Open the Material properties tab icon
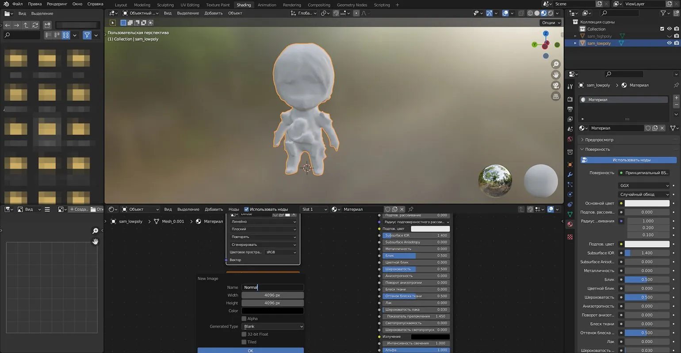 [570, 224]
